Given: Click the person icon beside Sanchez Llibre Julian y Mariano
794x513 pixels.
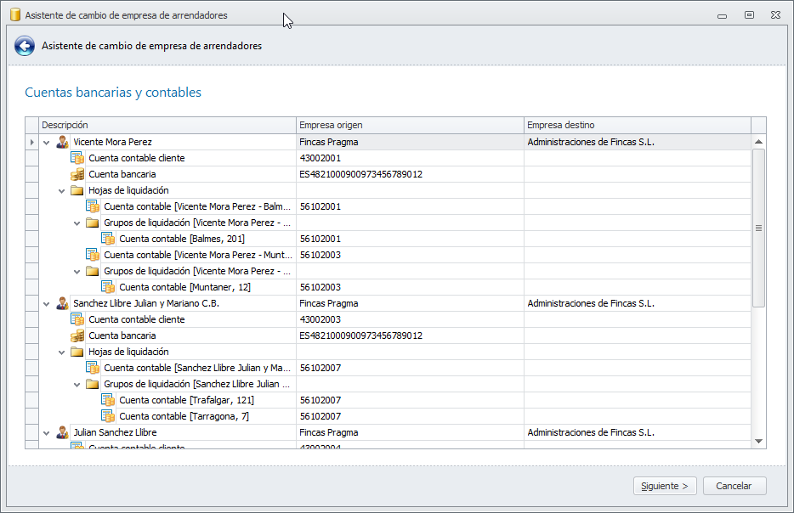Looking at the screenshot, I should pyautogui.click(x=62, y=303).
